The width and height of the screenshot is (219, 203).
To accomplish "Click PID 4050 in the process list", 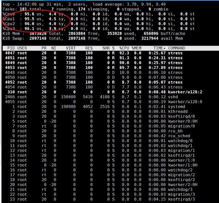I will tap(10, 77).
